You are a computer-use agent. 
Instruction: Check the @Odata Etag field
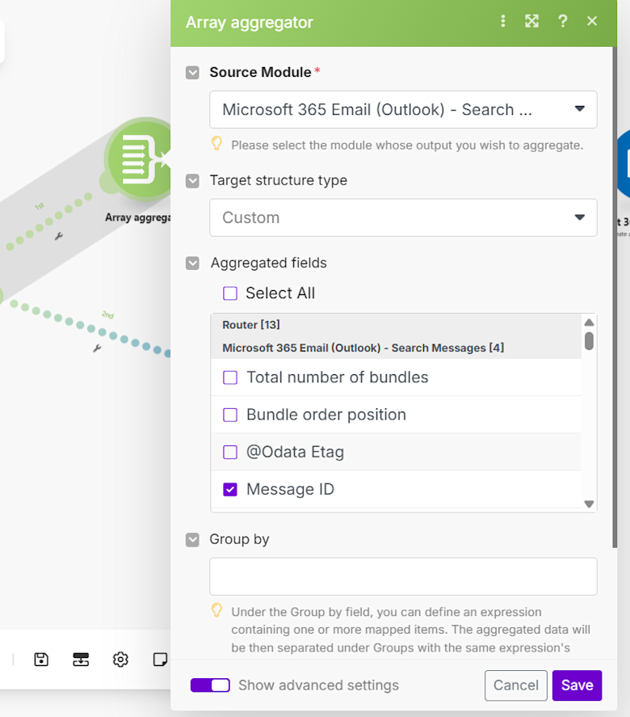click(230, 452)
